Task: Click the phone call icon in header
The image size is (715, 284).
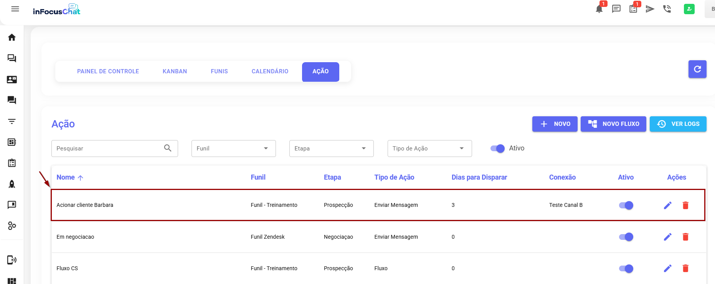Action: pos(667,9)
